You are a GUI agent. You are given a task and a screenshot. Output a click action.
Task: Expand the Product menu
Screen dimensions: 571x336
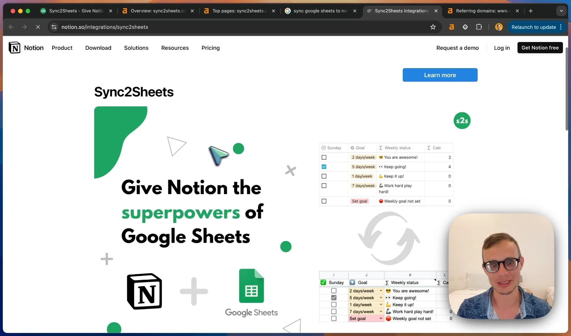[62, 48]
